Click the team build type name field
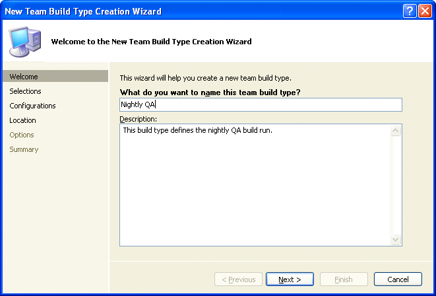The width and height of the screenshot is (436, 296). click(261, 104)
